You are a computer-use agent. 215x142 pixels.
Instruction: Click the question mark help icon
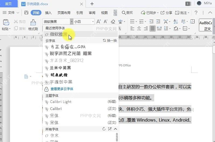196,13
